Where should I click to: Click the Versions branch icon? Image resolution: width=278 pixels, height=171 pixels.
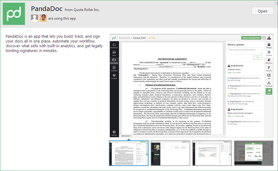pos(269,69)
